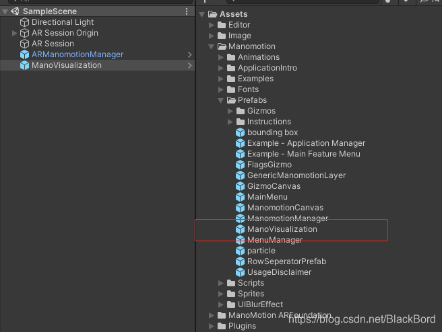The width and height of the screenshot is (442, 332).
Task: Click the Gizmos folder icon
Action: 241,111
